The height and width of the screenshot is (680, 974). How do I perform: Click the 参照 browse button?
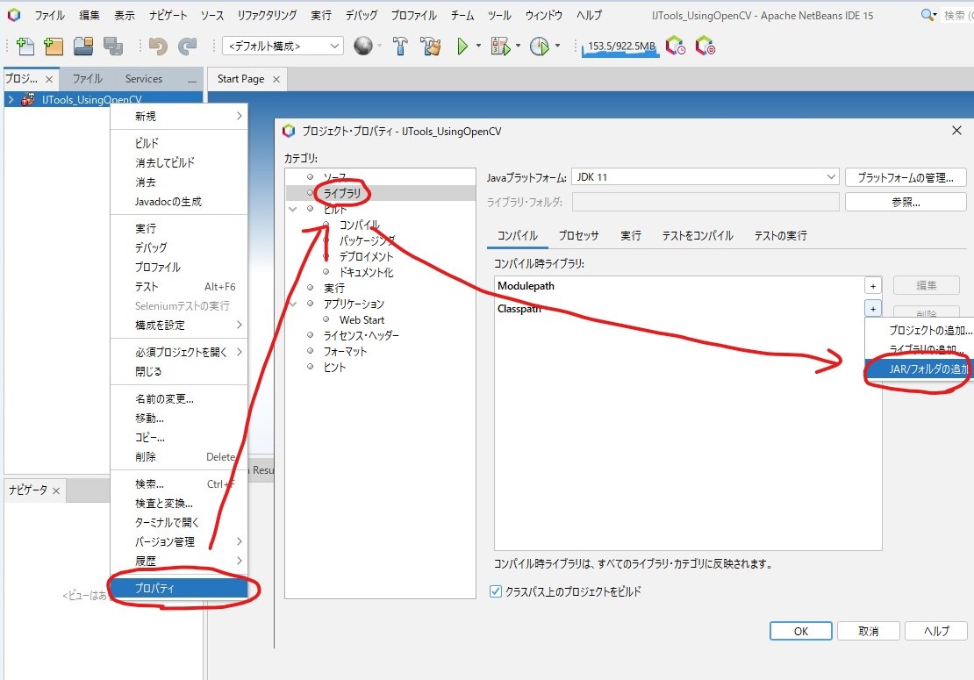906,202
